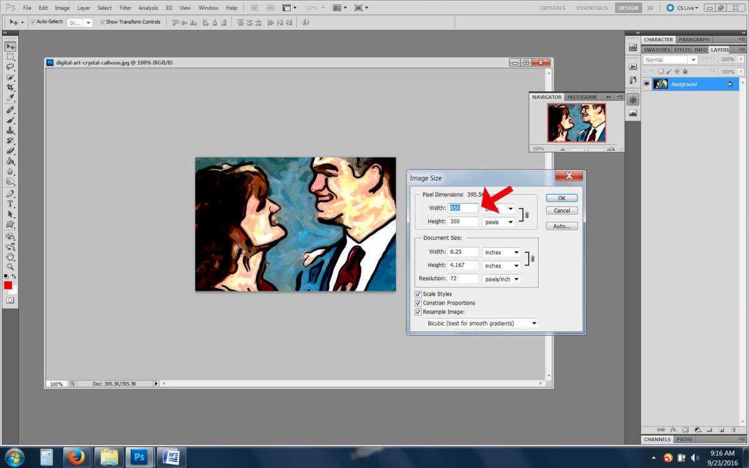This screenshot has height=468, width=749.
Task: Click the red foreground color swatch
Action: point(8,285)
